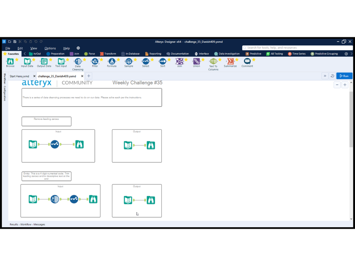
Task: Close the Start Here.yxmd tab
Action: pyautogui.click(x=34, y=76)
